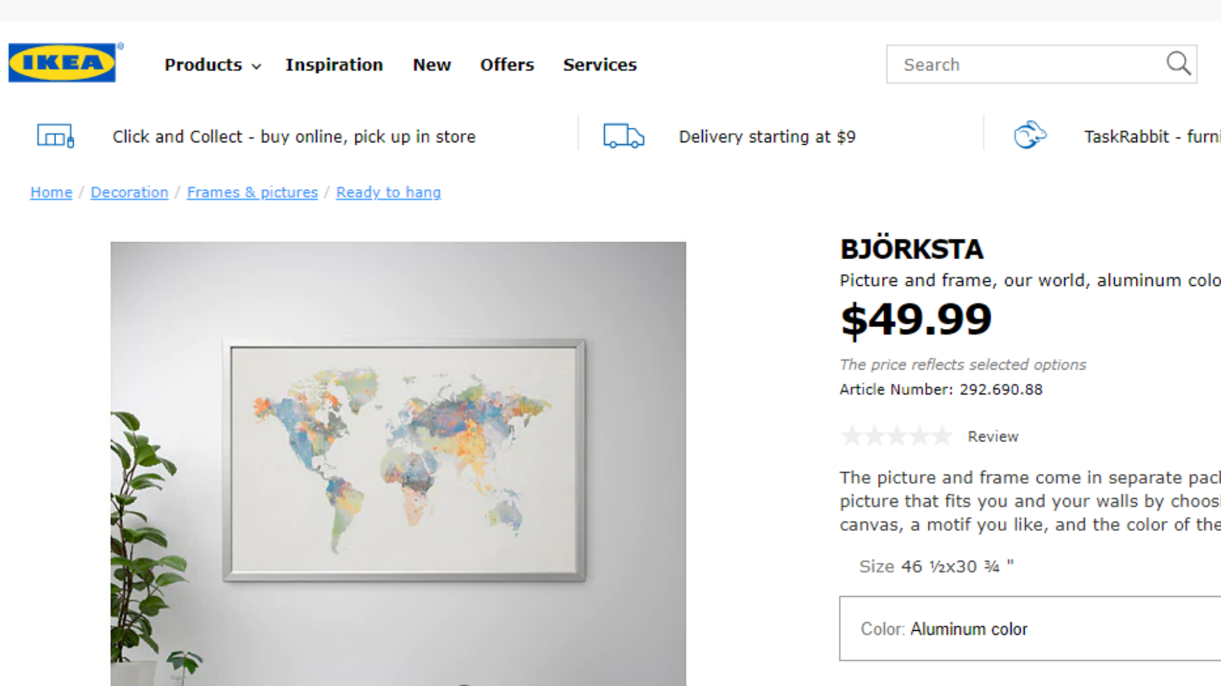The width and height of the screenshot is (1221, 686).
Task: Switch to the Inspiration menu
Action: tap(334, 65)
